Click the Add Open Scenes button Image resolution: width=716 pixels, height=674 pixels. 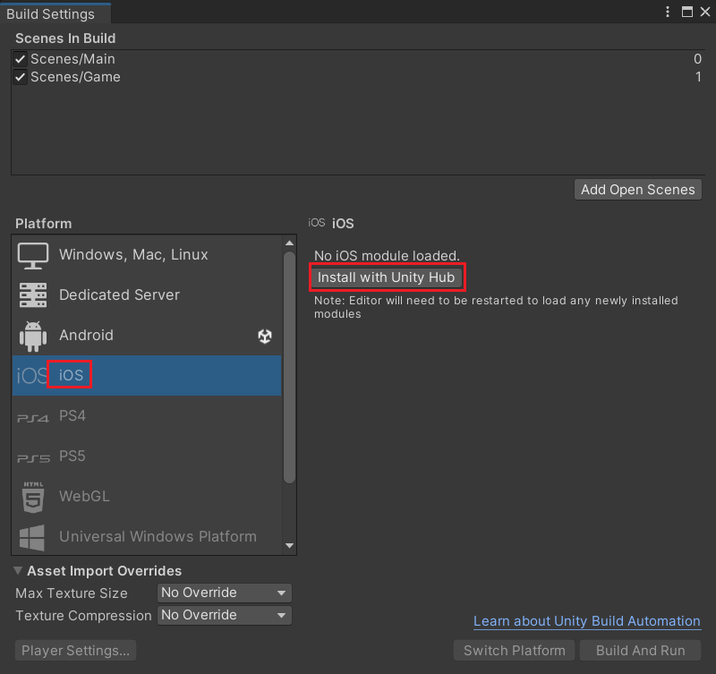click(638, 190)
